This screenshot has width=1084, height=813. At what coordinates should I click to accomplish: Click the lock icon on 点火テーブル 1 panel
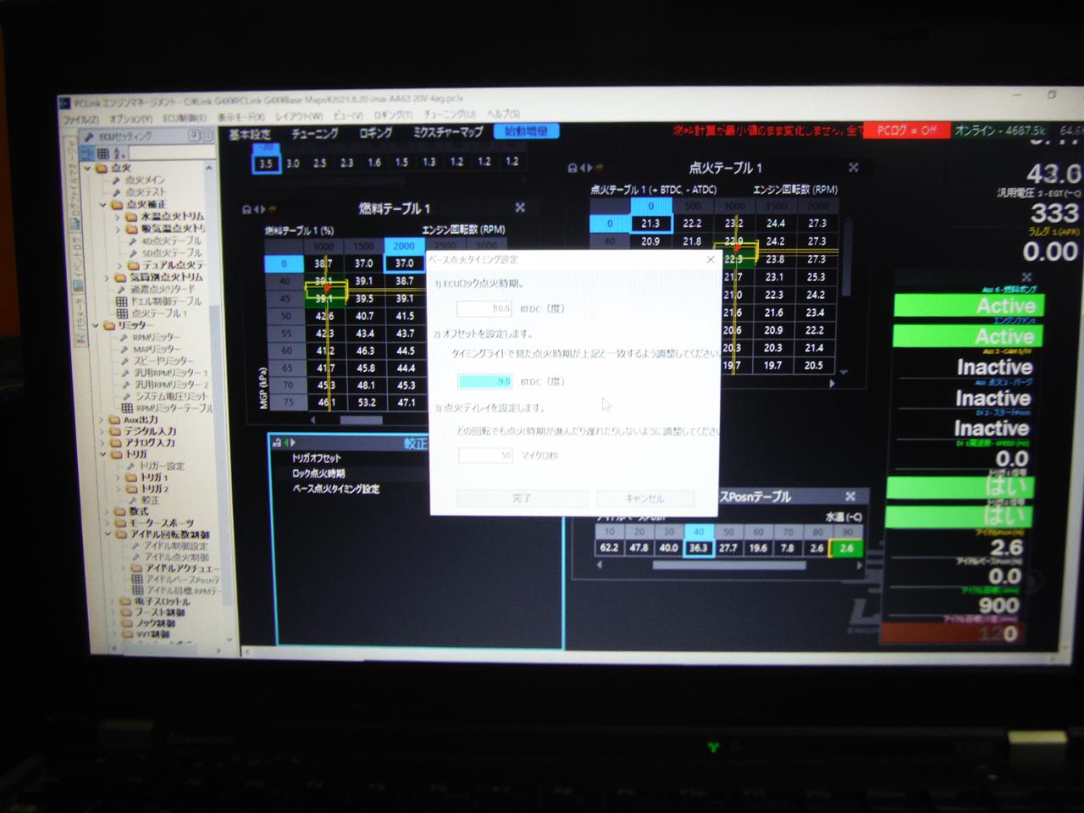click(x=573, y=169)
